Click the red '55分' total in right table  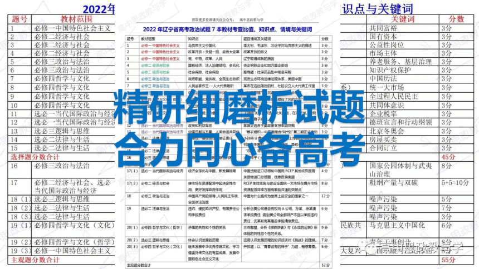pyautogui.click(x=448, y=261)
